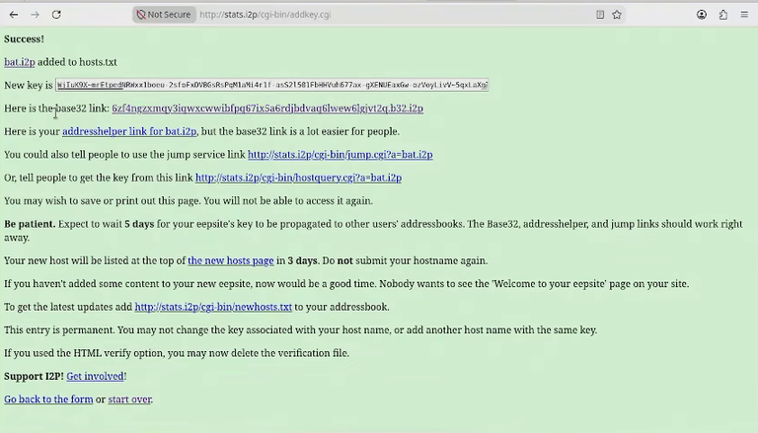Select the new key text field
758x433 pixels.
pyautogui.click(x=271, y=85)
